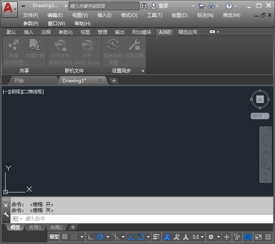
Task: Toggle snap mode dotted grid icon
Action: (x=74, y=237)
